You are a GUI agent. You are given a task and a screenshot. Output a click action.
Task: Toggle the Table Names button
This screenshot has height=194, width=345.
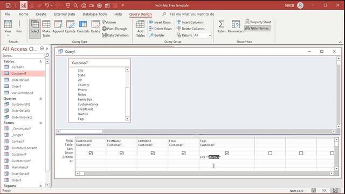tap(257, 28)
